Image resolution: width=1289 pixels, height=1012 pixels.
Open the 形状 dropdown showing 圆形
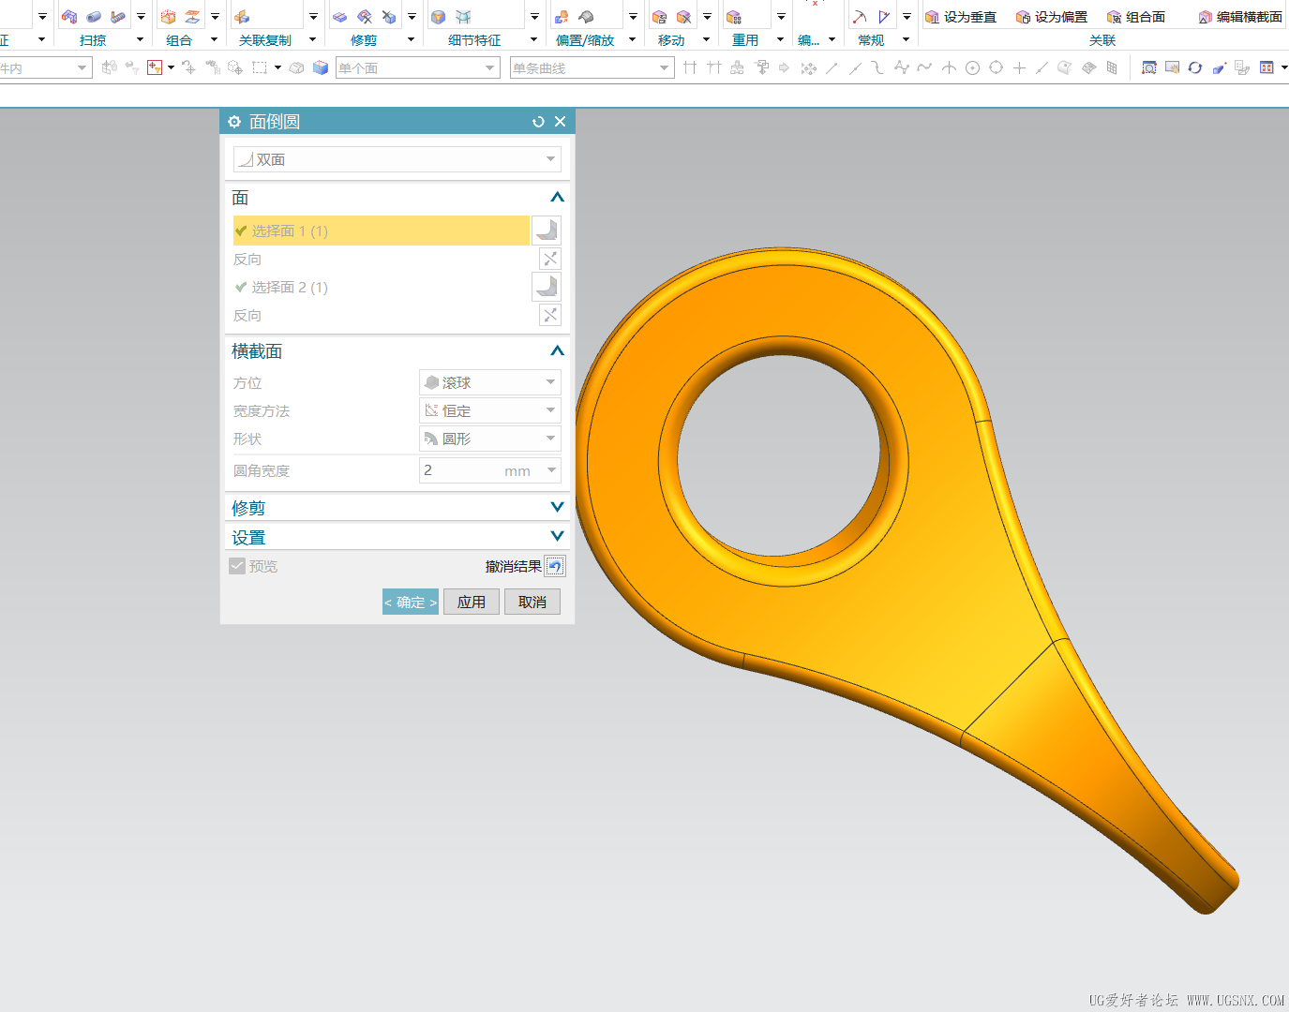[x=489, y=439]
